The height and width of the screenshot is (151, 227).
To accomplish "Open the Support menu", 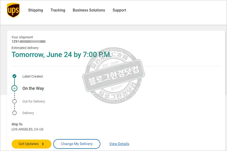I will (x=119, y=10).
